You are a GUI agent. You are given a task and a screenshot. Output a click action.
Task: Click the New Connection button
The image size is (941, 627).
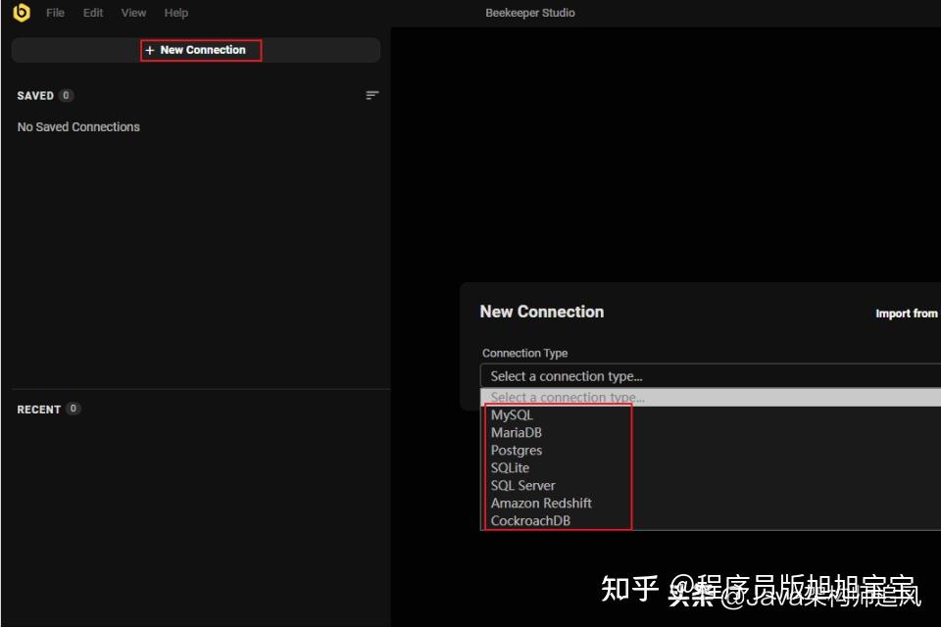pyautogui.click(x=196, y=50)
